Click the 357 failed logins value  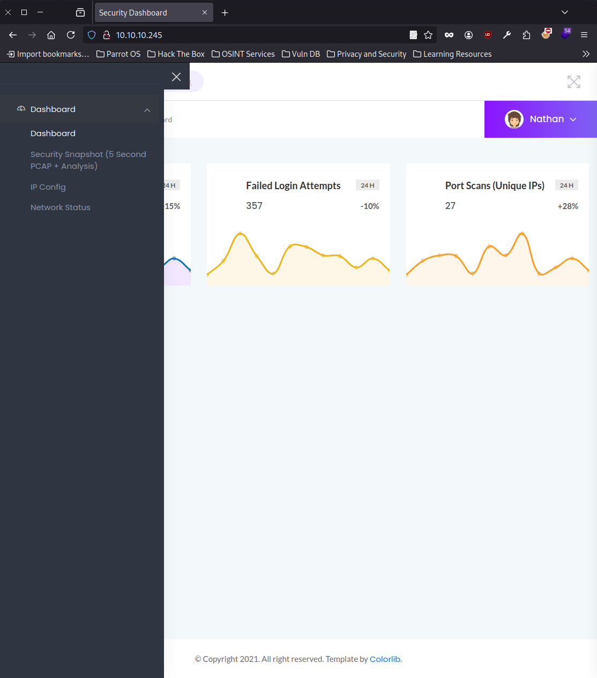tap(255, 206)
